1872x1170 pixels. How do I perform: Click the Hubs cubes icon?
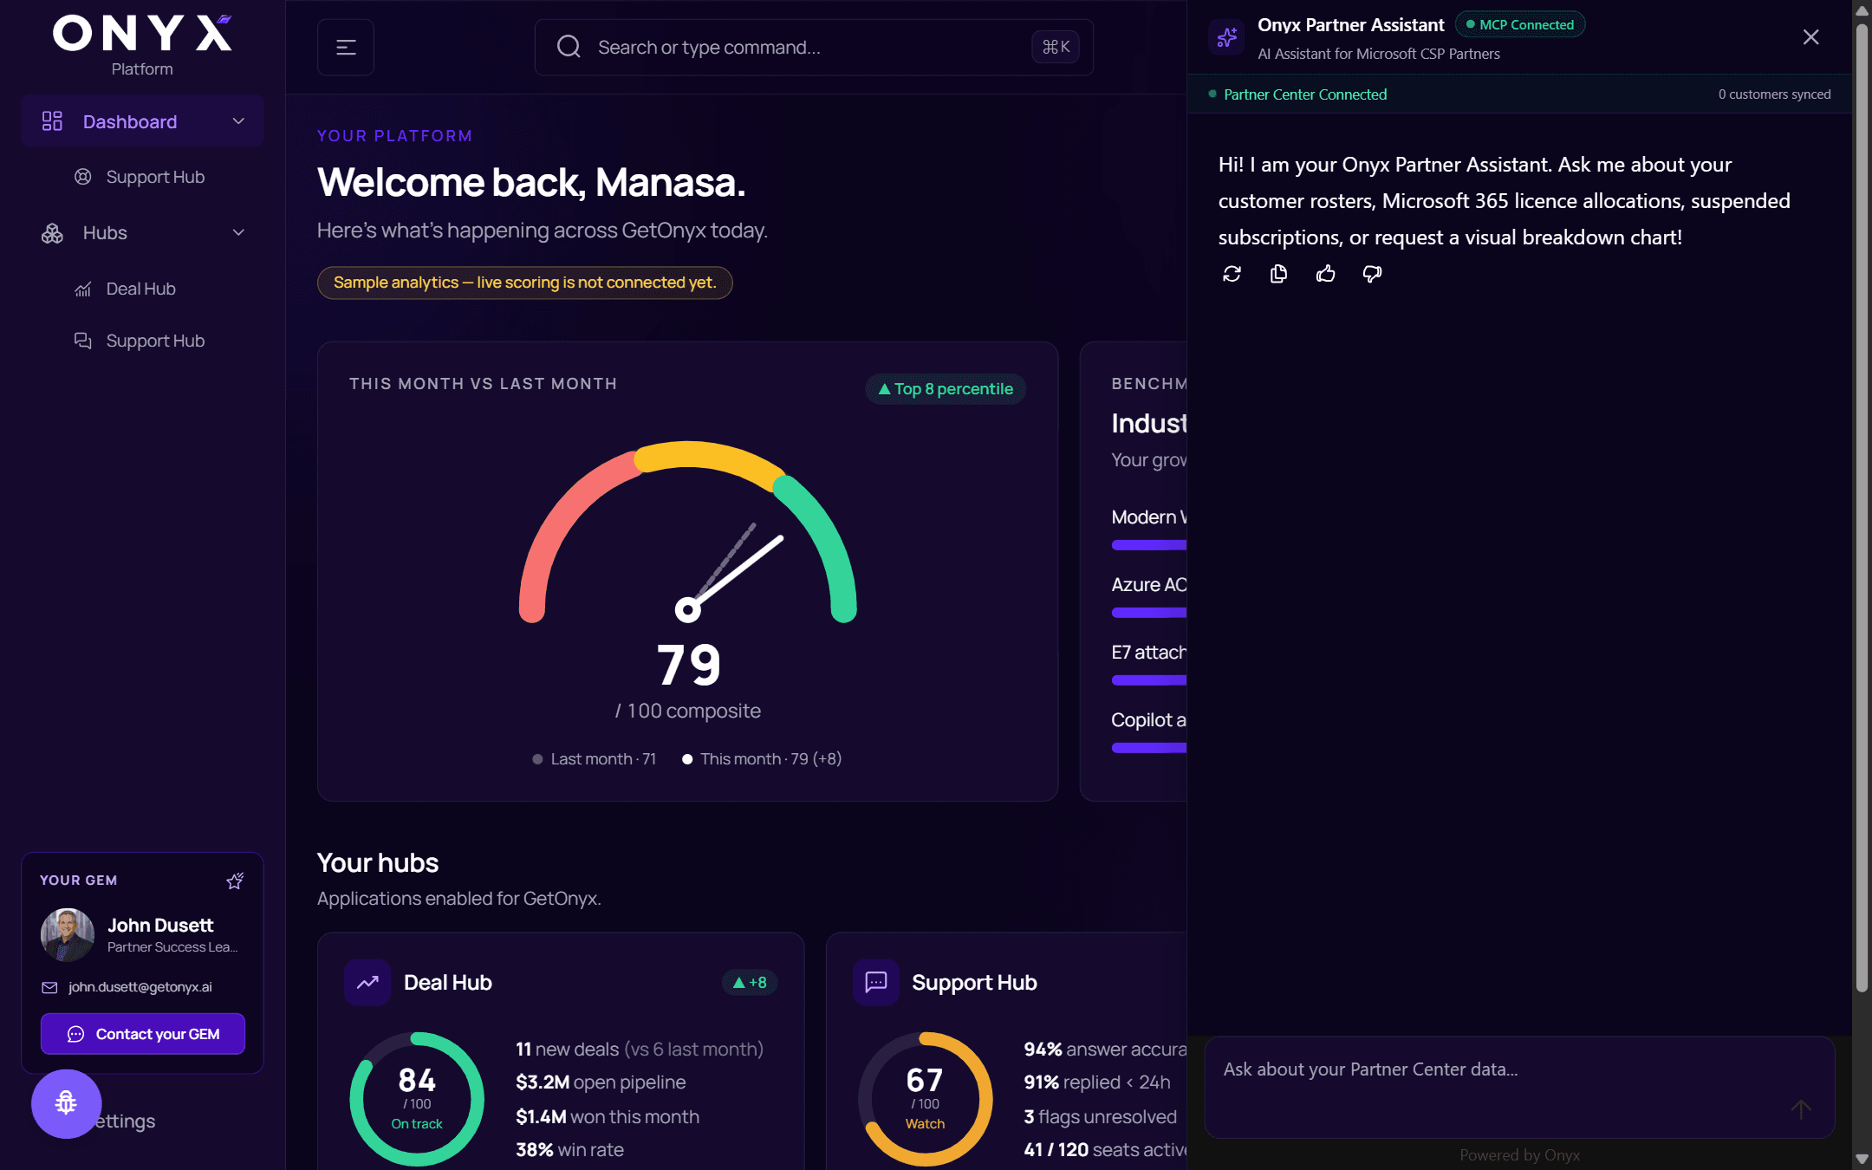tap(52, 233)
